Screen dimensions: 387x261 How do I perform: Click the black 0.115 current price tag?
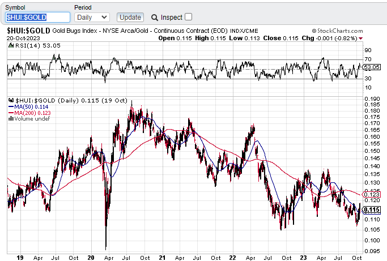(x=372, y=210)
